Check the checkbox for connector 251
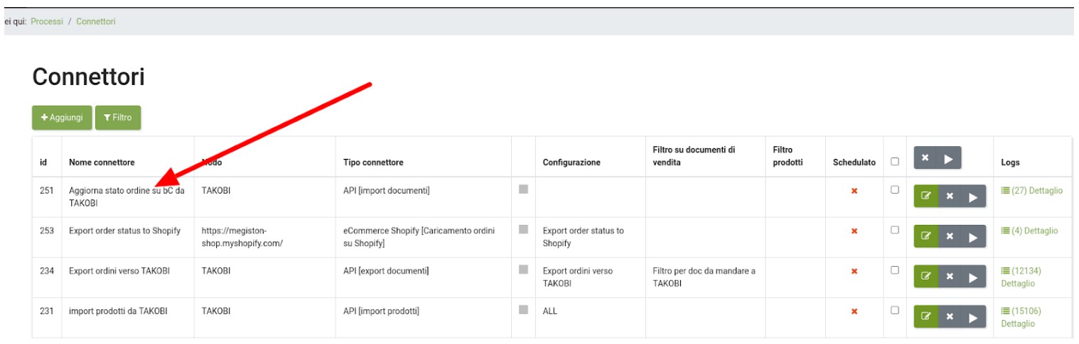 click(895, 190)
